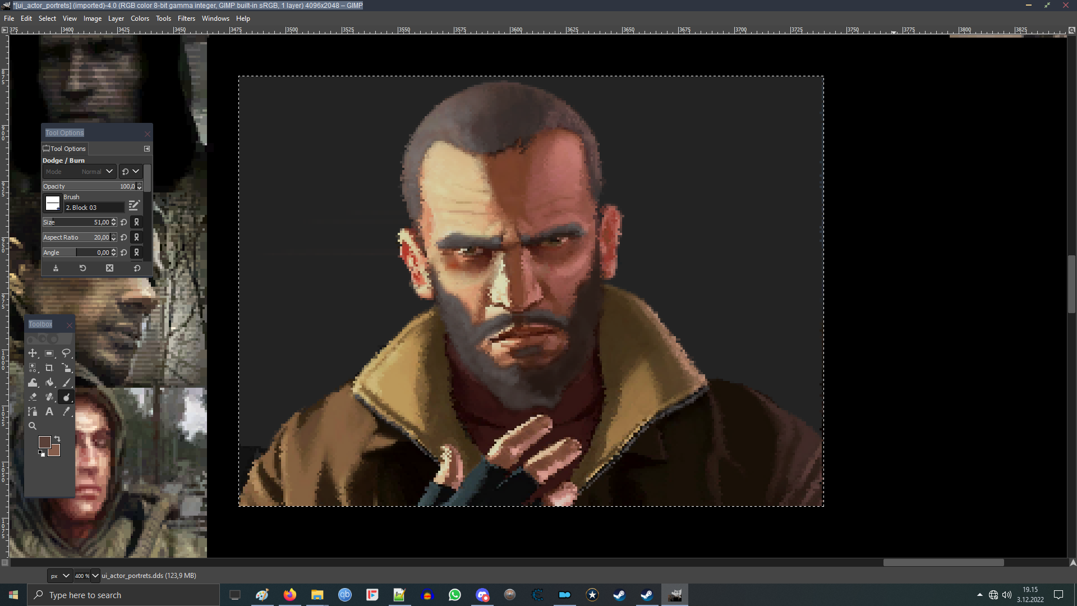Screen dimensions: 1077x606
Task: Open the px unit dropdown in status bar
Action: [59, 576]
